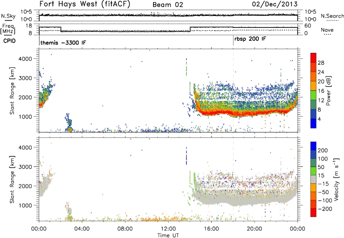The image size is (344, 238).
Task: Click the "200" tick on Velocity scale
Action: [323, 150]
